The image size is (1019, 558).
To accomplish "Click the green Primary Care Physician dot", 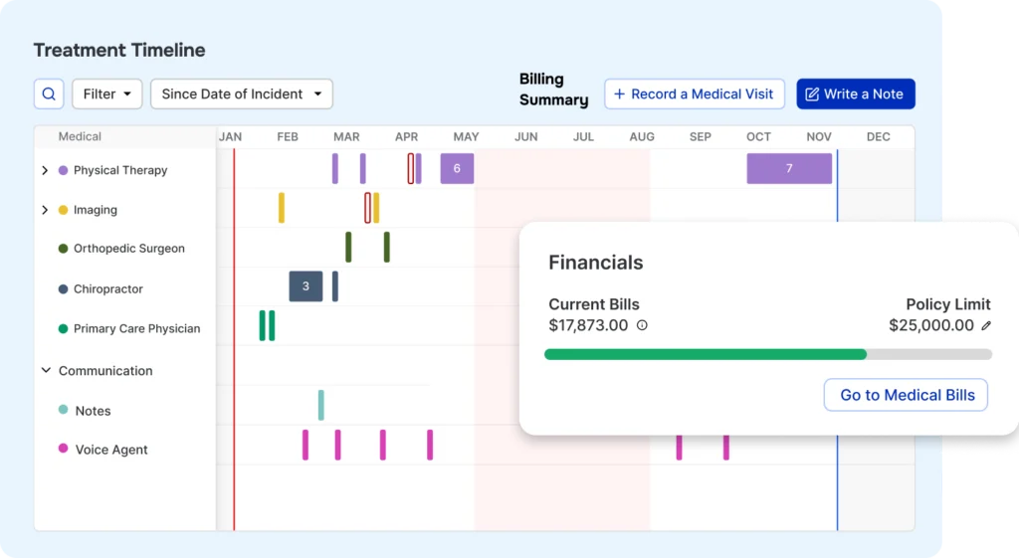I will pyautogui.click(x=63, y=328).
